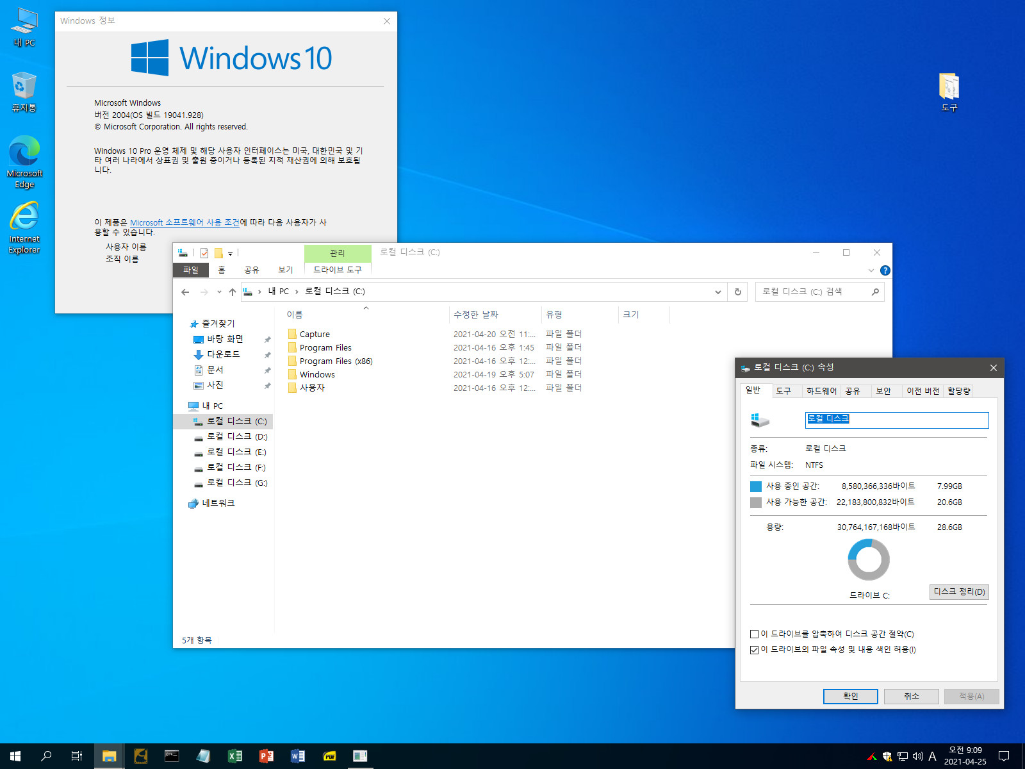Click 취소 in properties dialog
1025x769 pixels.
[x=911, y=696]
